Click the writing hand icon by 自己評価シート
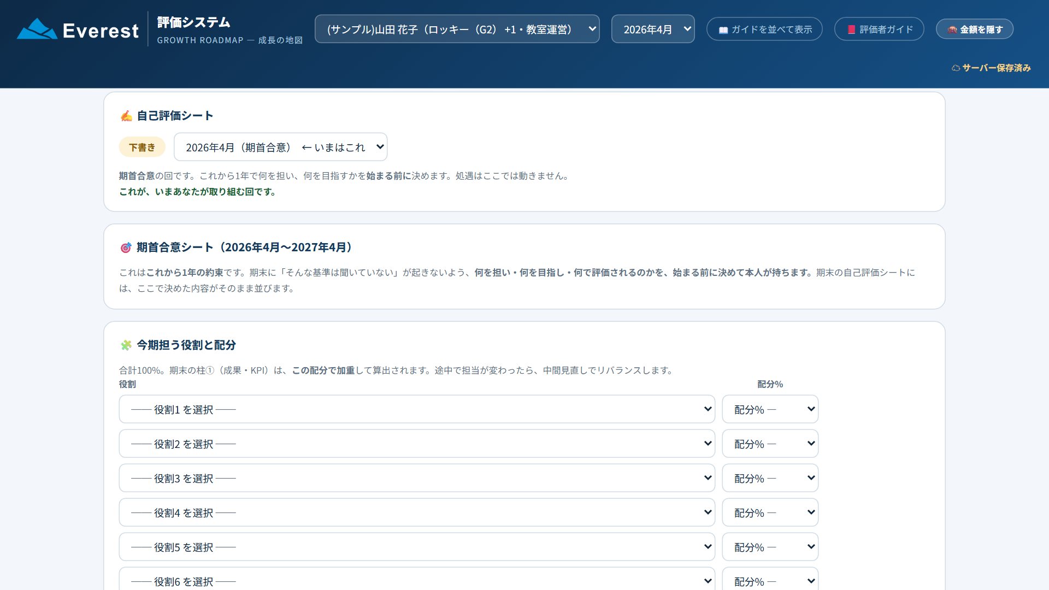Screen dimensions: 1049x590 pyautogui.click(x=126, y=116)
